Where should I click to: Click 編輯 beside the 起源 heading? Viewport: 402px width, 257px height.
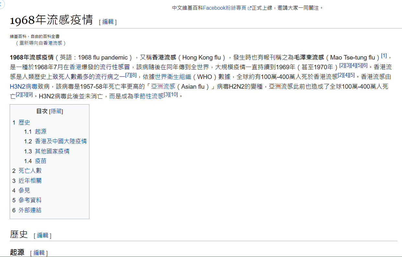point(39,253)
